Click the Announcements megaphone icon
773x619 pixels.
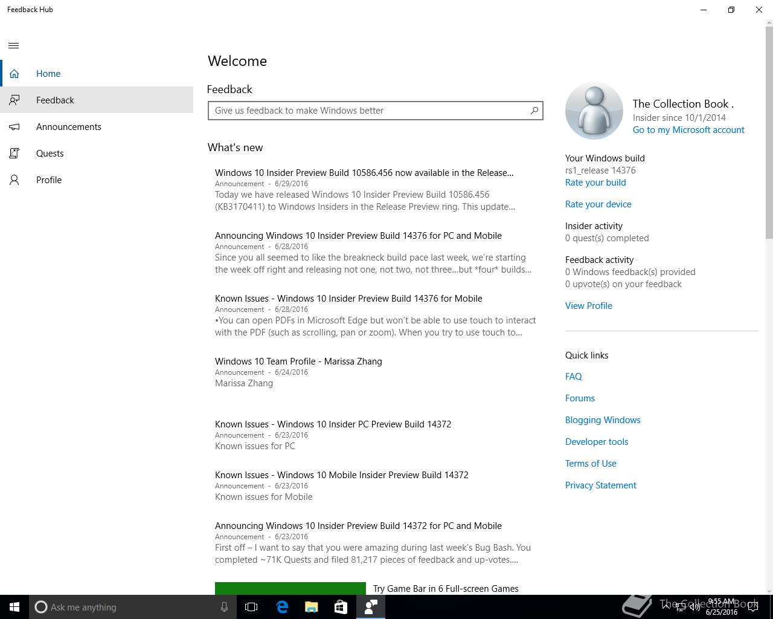[x=14, y=127]
